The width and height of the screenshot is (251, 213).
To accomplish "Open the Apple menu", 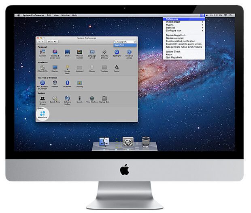I will (x=18, y=15).
